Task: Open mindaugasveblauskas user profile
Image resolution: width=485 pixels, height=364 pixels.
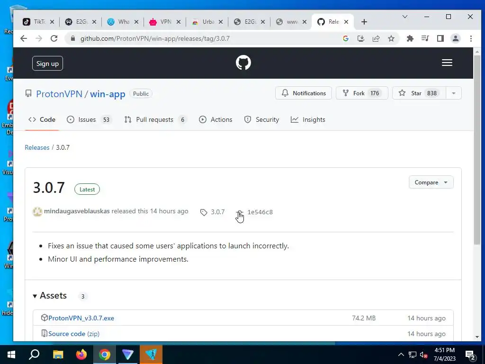Action: coord(77,211)
